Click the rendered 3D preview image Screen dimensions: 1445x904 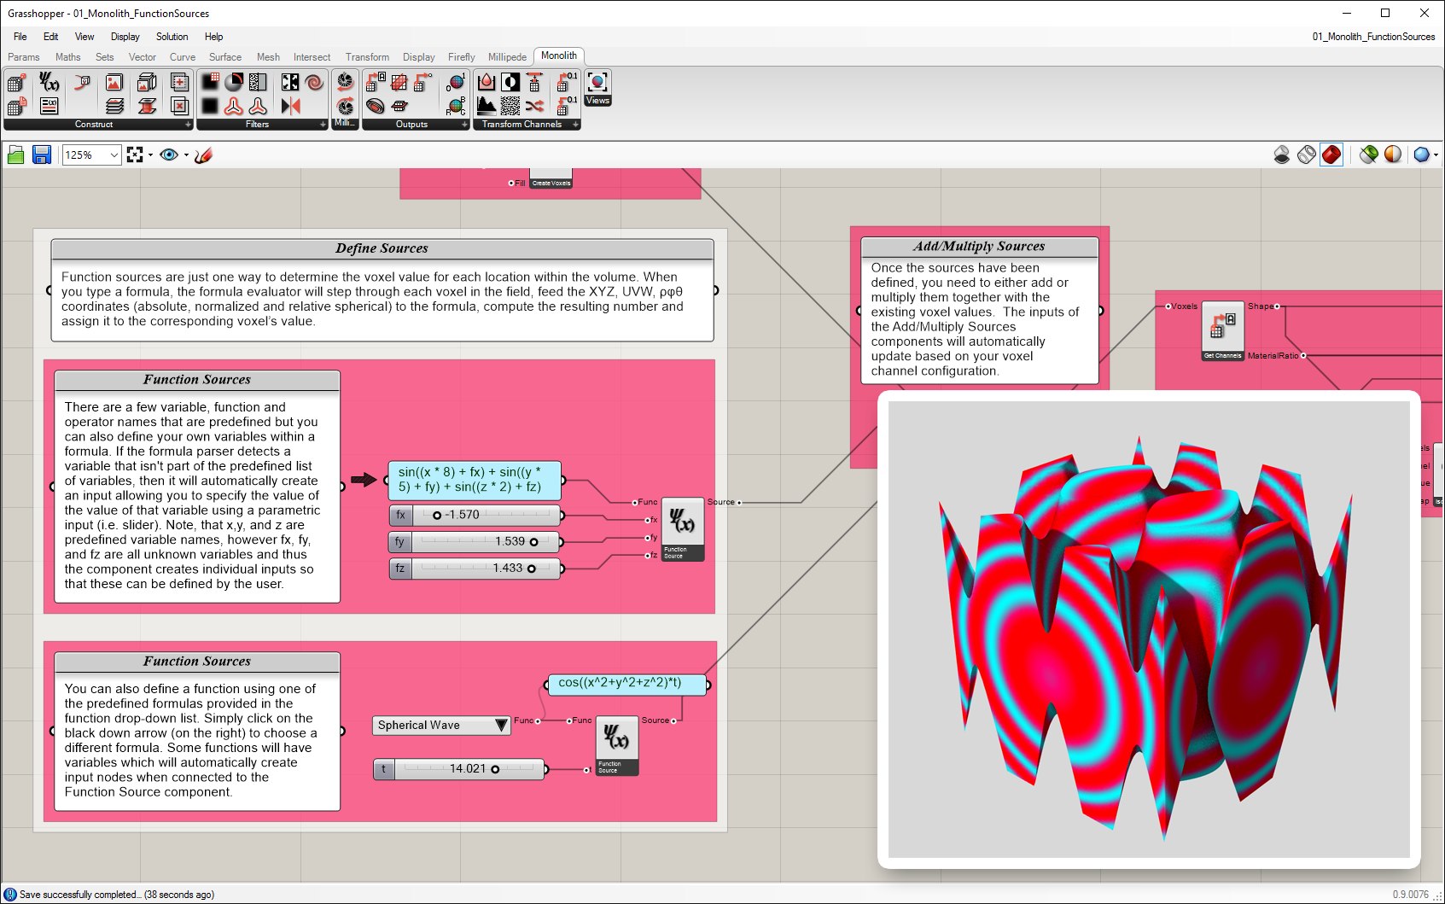[x=1149, y=629]
